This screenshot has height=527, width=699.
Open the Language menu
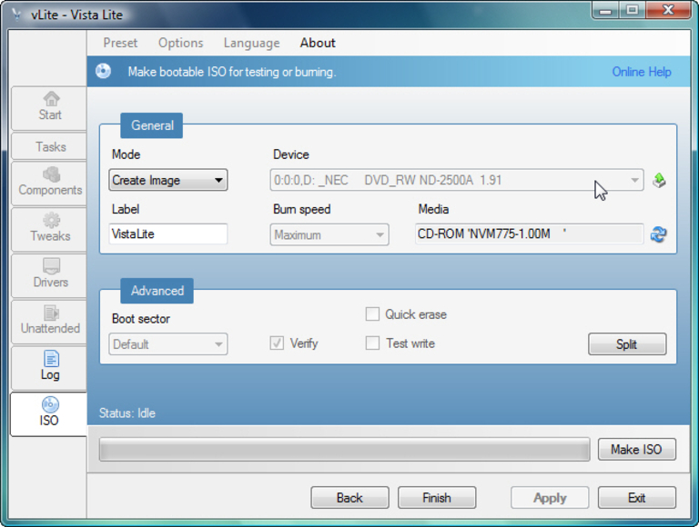[252, 43]
